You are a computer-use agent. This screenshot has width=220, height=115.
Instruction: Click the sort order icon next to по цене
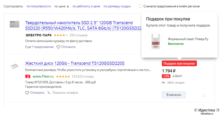coord(68,6)
